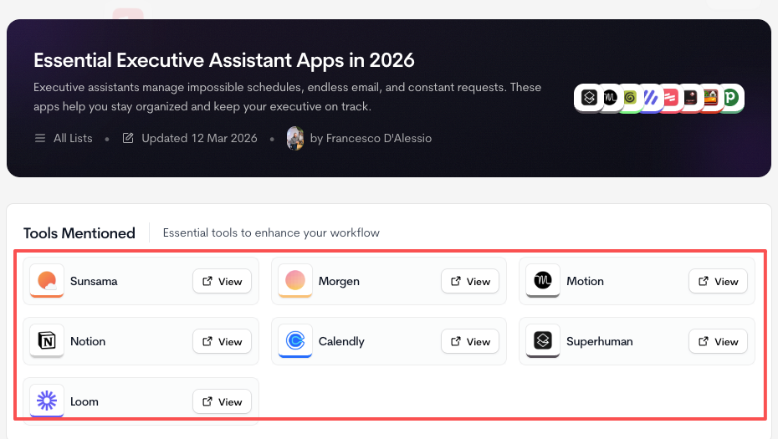778x439 pixels.
Task: Click the Superhuman icon in the tools grid
Action: [x=543, y=341]
